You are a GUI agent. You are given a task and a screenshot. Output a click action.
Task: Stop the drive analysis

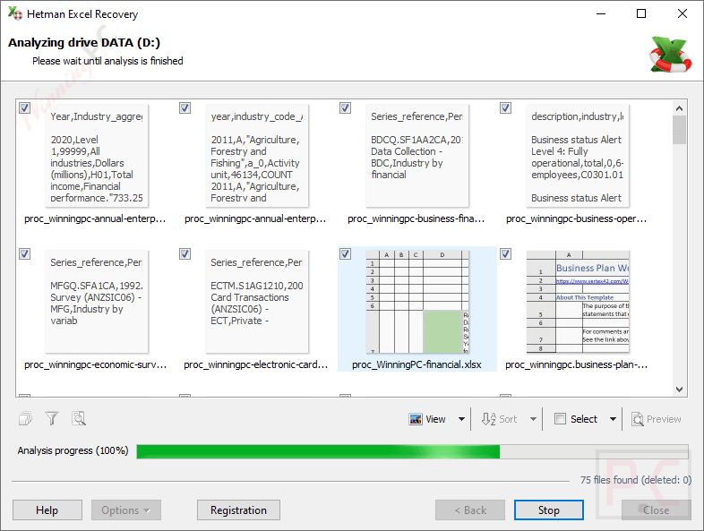[549, 510]
